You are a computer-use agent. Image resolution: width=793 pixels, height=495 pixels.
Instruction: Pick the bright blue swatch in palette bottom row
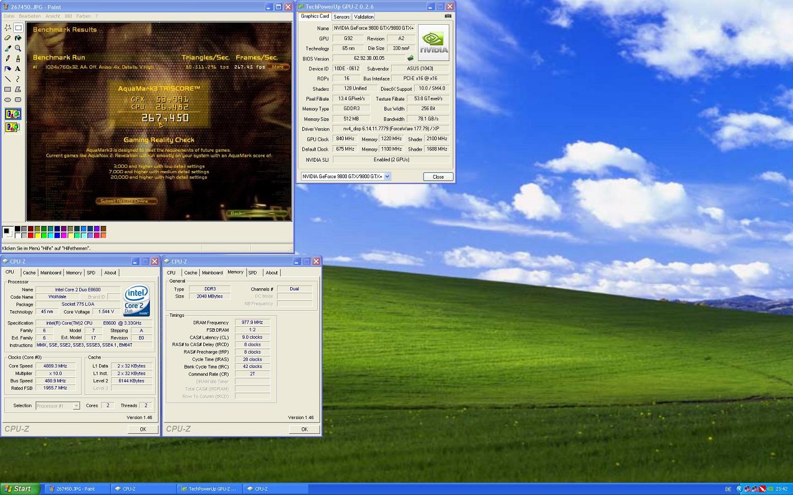(57, 235)
